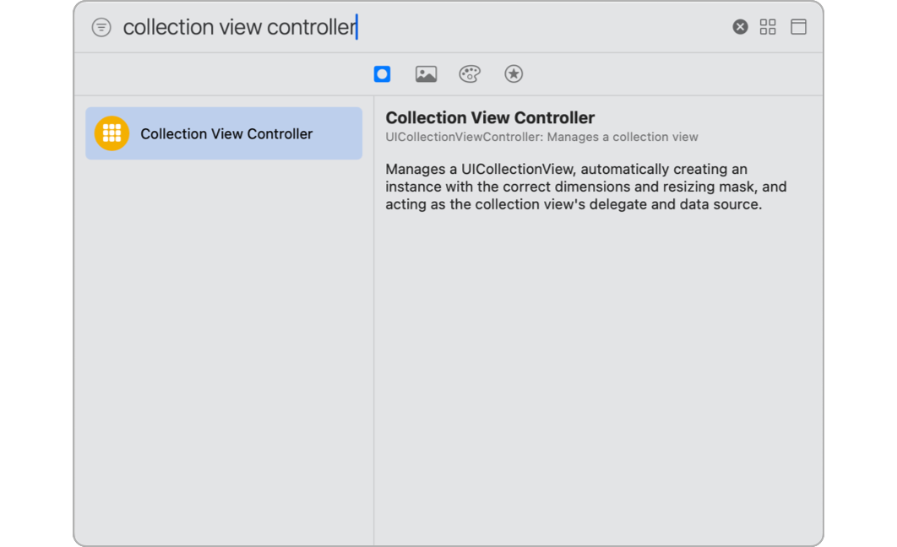Image resolution: width=897 pixels, height=547 pixels.
Task: Switch the library to grid view
Action: pyautogui.click(x=768, y=26)
